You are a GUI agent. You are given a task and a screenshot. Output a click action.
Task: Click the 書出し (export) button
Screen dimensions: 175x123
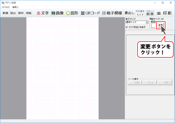pyautogui.click(x=129, y=13)
